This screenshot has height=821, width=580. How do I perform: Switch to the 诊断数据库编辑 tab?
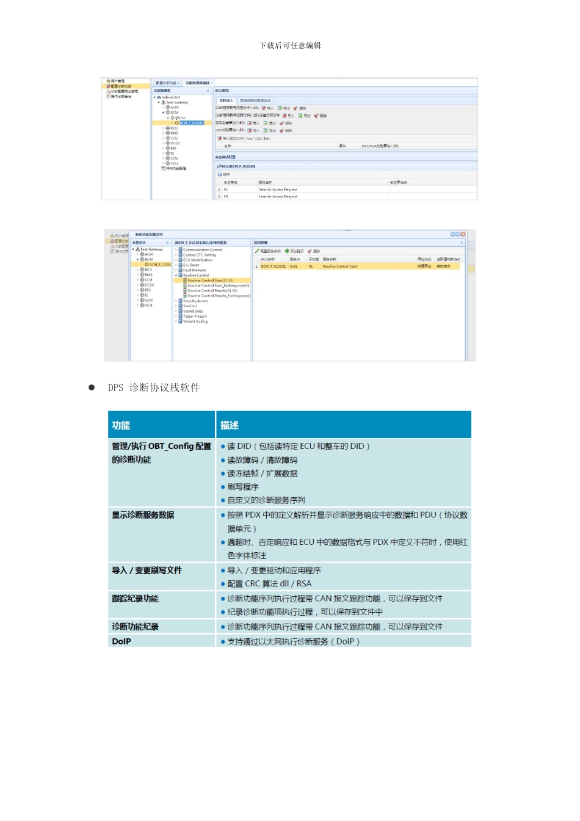click(198, 83)
